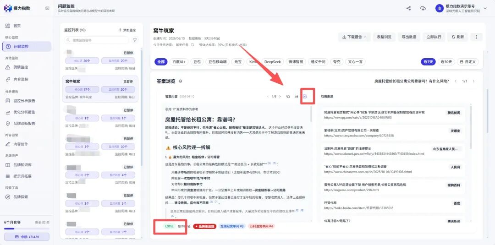Click the share icon in header

click(408, 8)
